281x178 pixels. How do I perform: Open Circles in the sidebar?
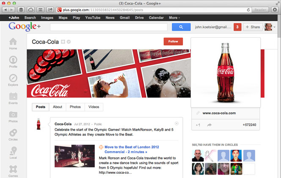pos(13,135)
